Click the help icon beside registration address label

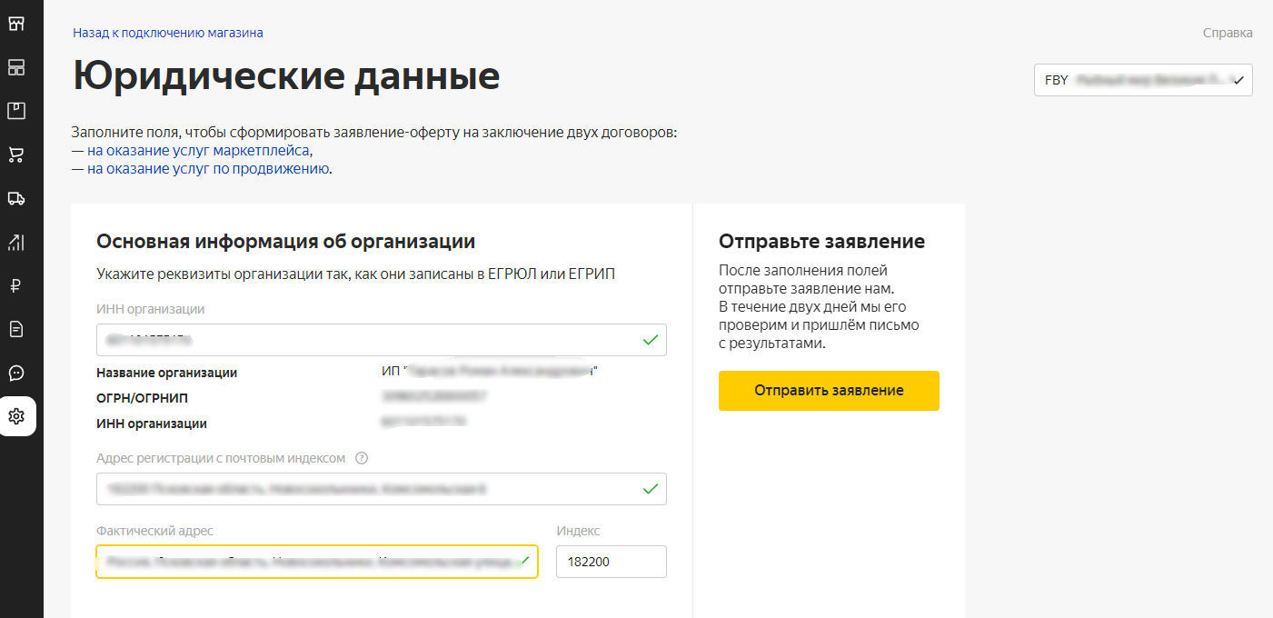tap(362, 458)
